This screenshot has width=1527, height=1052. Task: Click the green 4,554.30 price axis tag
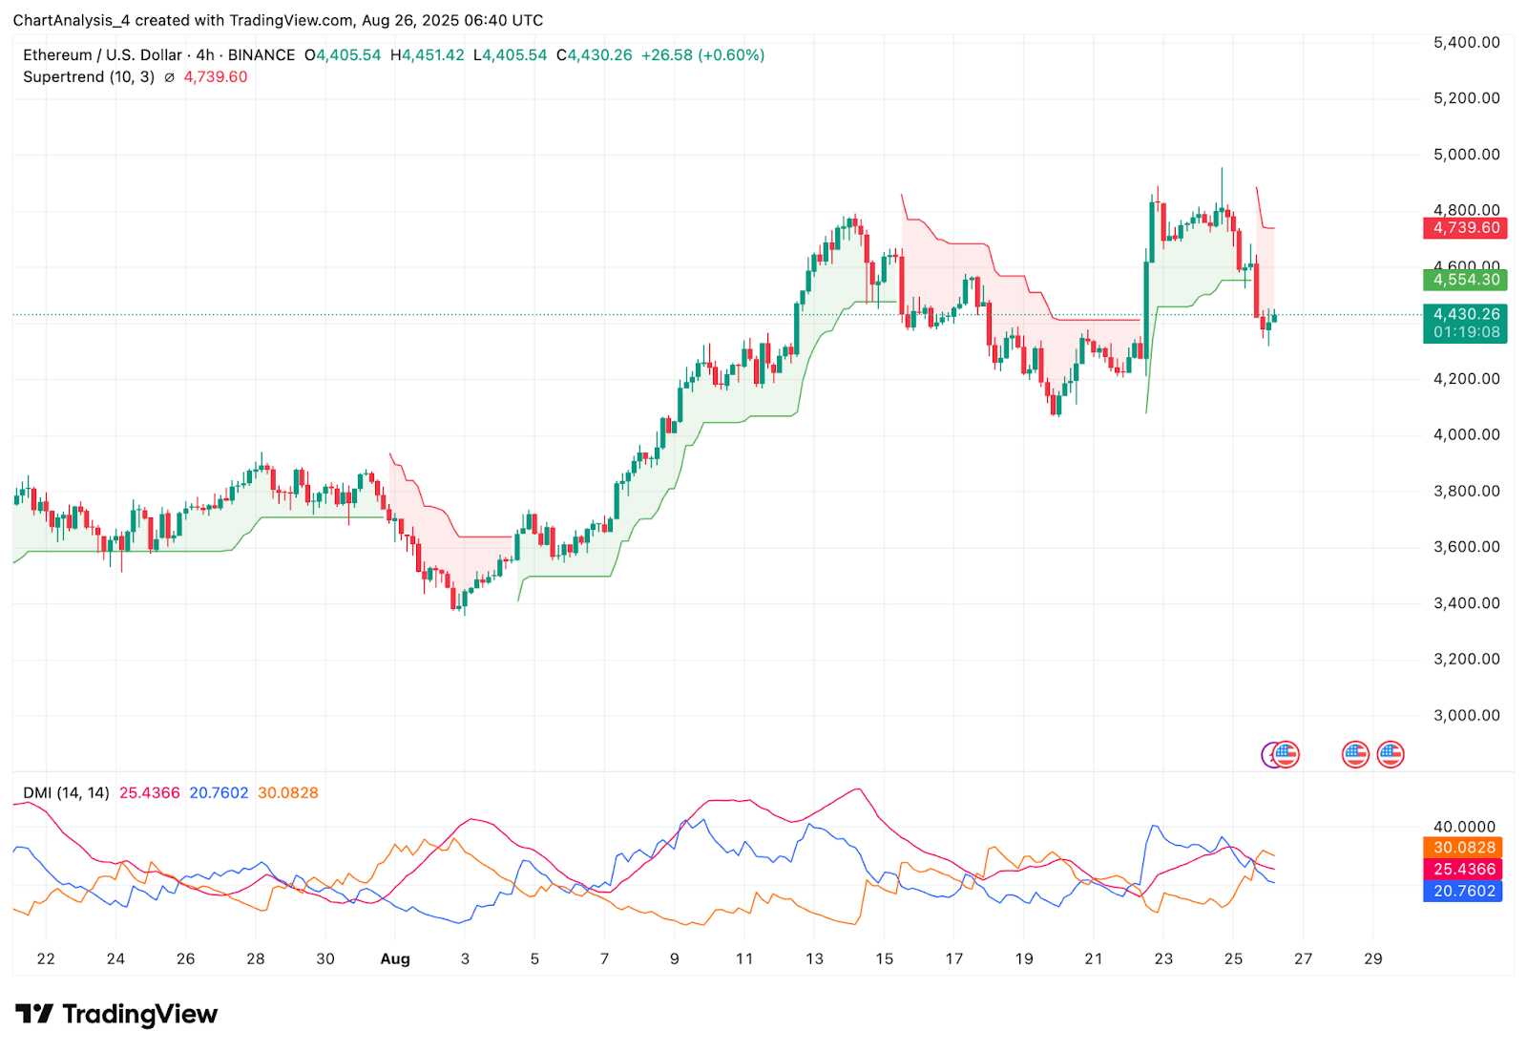coord(1464,280)
